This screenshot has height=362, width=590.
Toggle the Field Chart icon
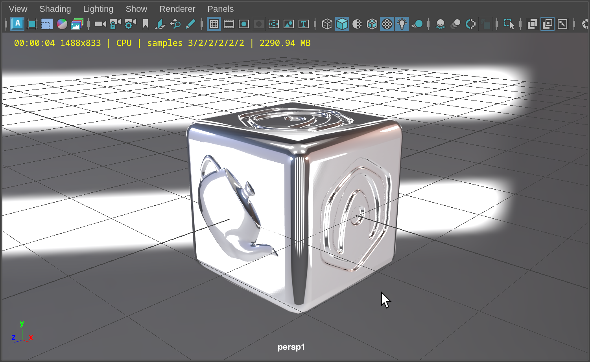273,24
